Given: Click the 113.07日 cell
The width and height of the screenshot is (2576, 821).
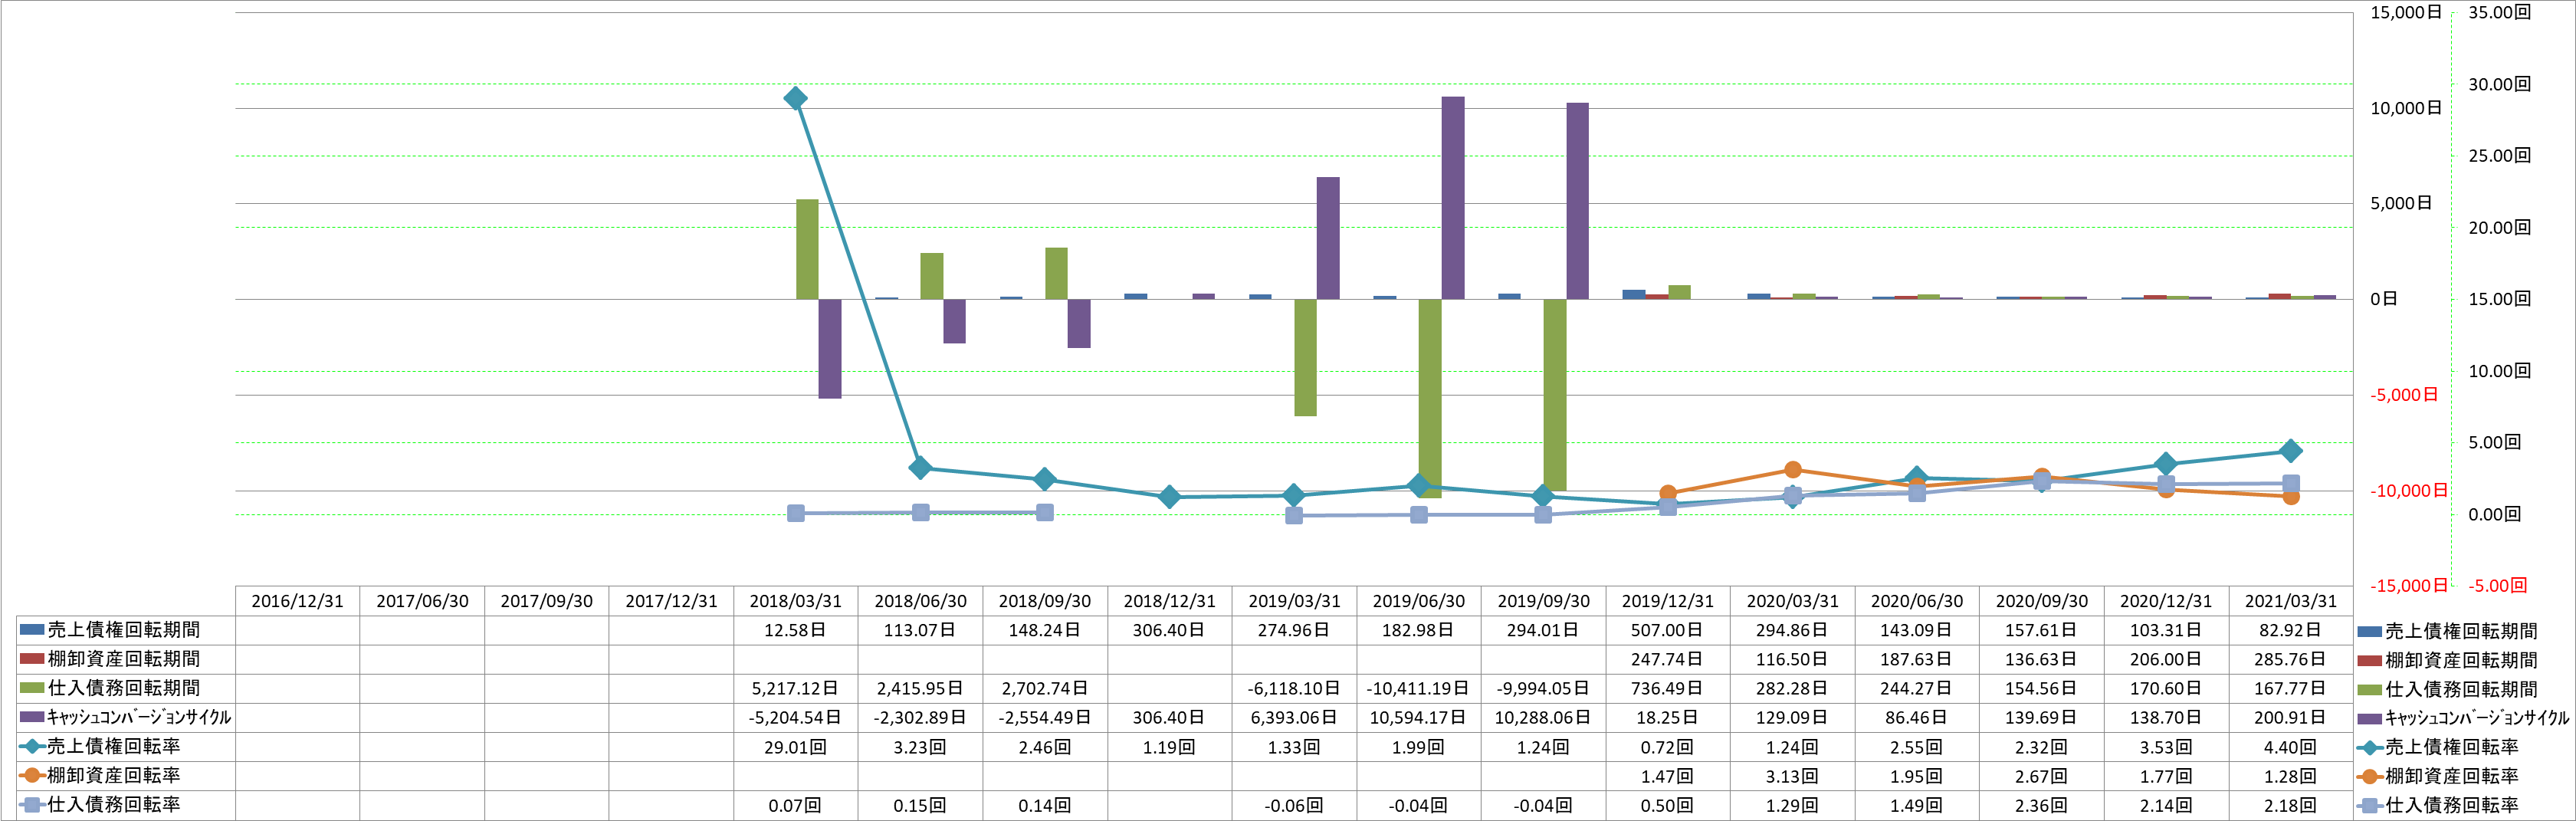Looking at the screenshot, I should click(920, 630).
